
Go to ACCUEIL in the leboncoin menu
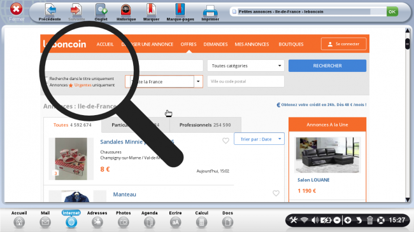tap(105, 44)
